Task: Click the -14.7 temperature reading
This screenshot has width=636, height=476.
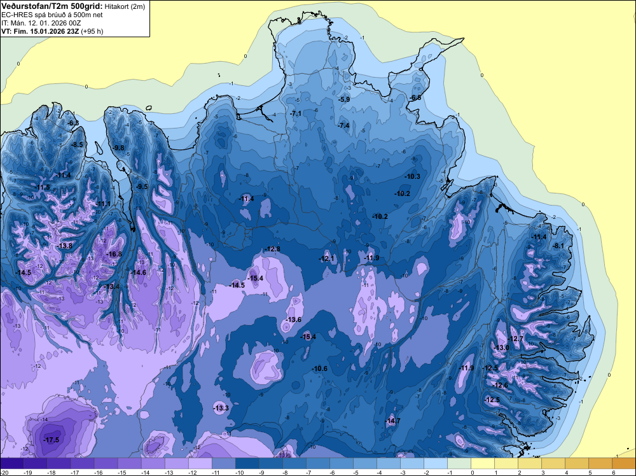Action: tap(392, 421)
